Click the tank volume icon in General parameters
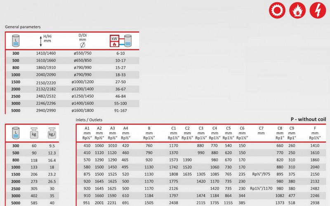 15,41
